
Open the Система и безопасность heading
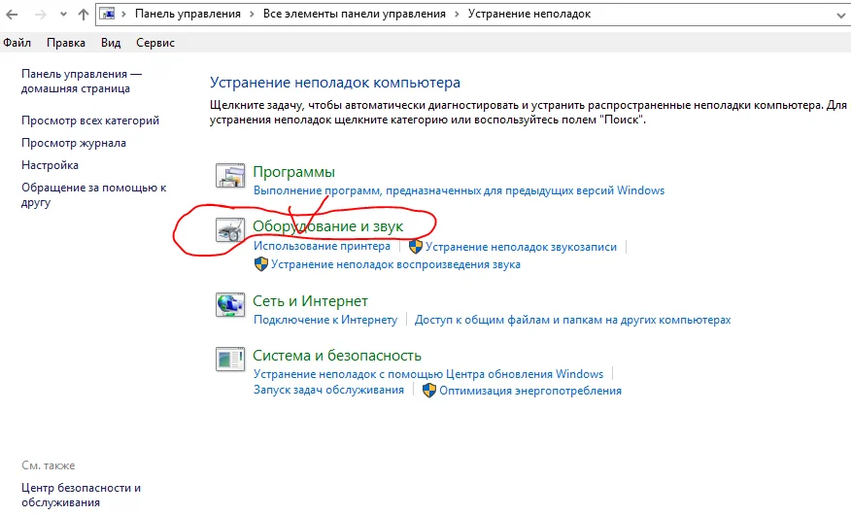click(x=337, y=356)
